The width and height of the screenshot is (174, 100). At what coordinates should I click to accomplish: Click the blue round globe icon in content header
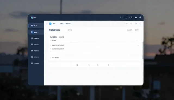(50, 24)
